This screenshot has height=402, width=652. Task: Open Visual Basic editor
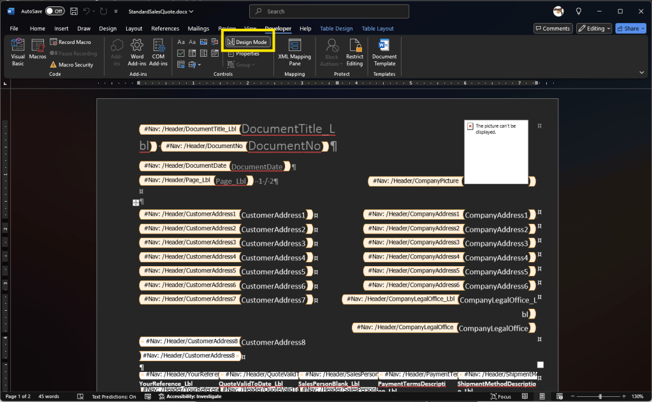18,51
